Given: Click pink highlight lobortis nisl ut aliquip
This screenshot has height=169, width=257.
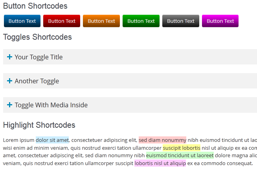Looking at the screenshot, I should (160, 163).
